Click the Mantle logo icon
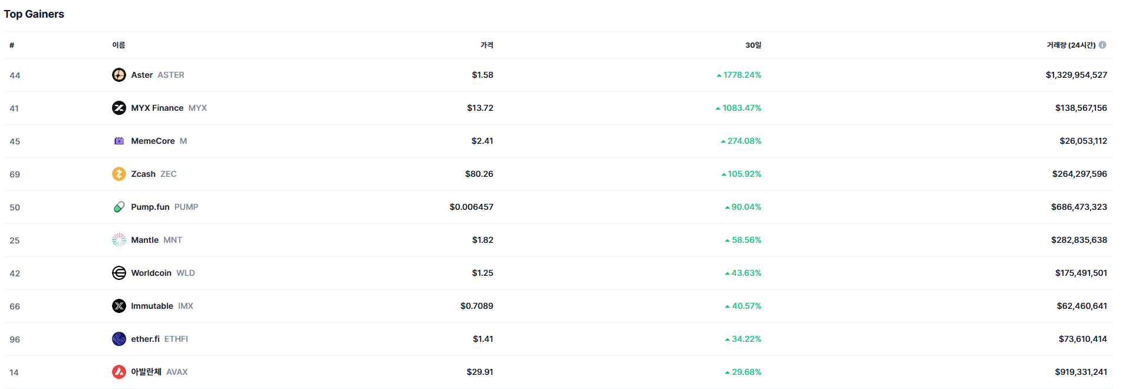Viewport: 1126px width, 389px height. (119, 240)
